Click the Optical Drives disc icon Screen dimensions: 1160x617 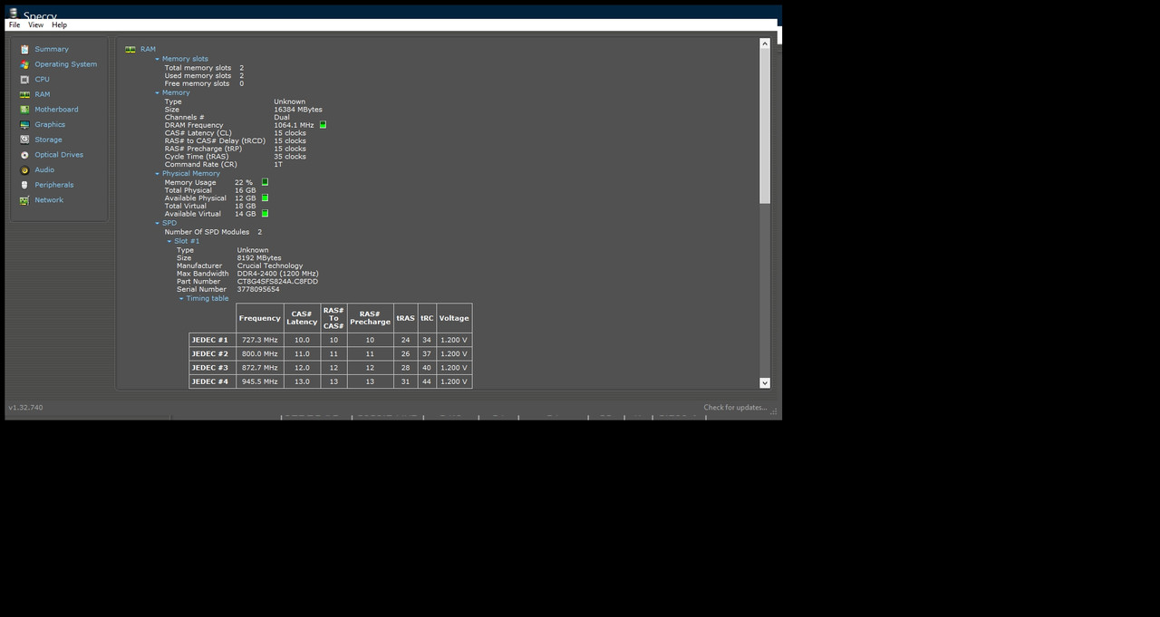24,155
